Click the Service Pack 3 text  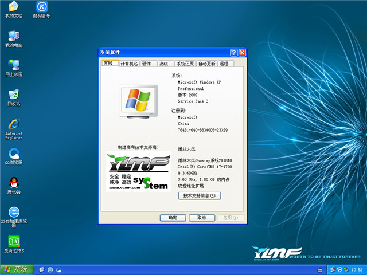click(193, 101)
